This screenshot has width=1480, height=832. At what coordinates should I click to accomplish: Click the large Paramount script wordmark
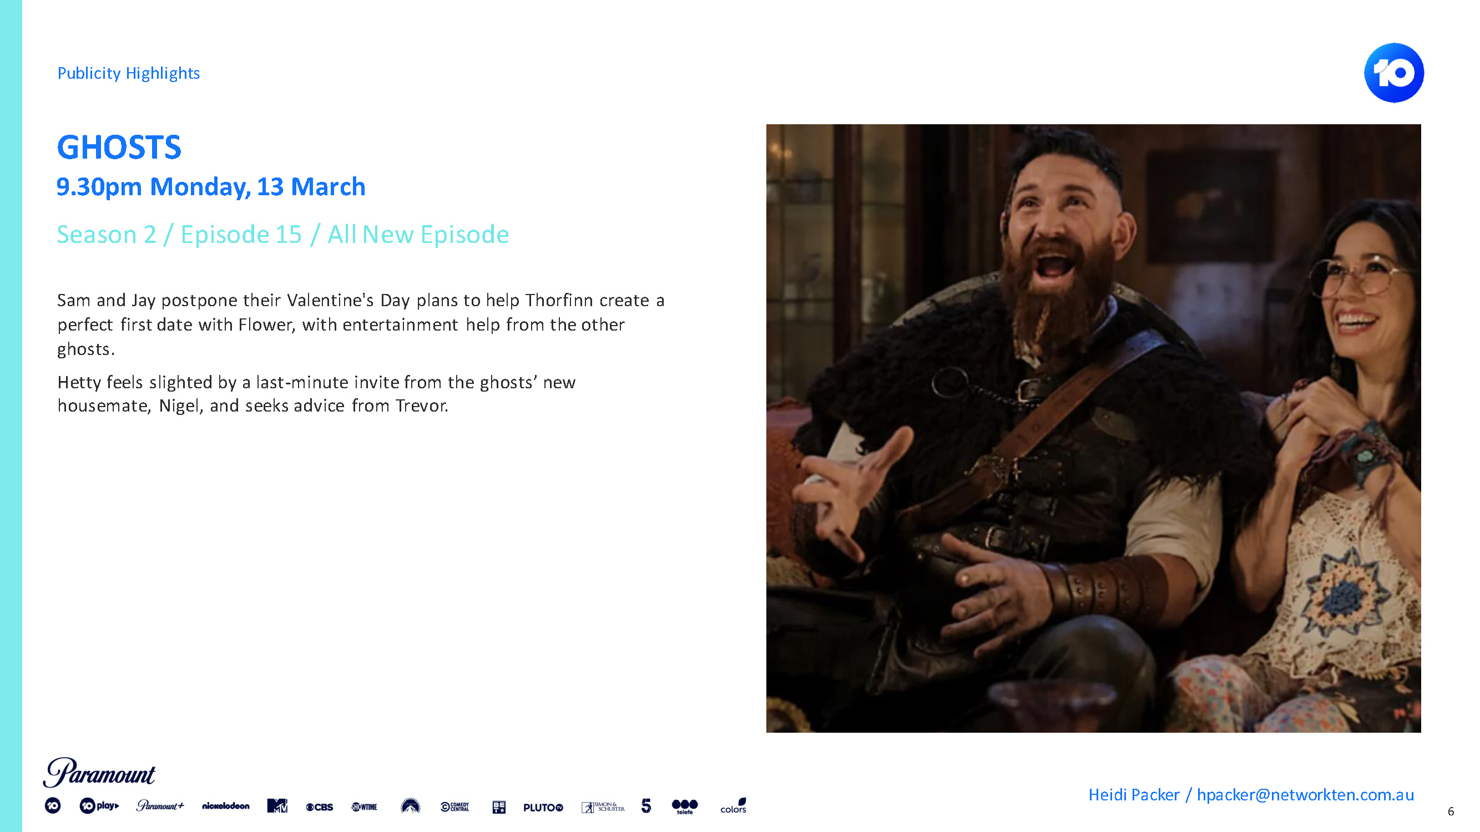[99, 772]
